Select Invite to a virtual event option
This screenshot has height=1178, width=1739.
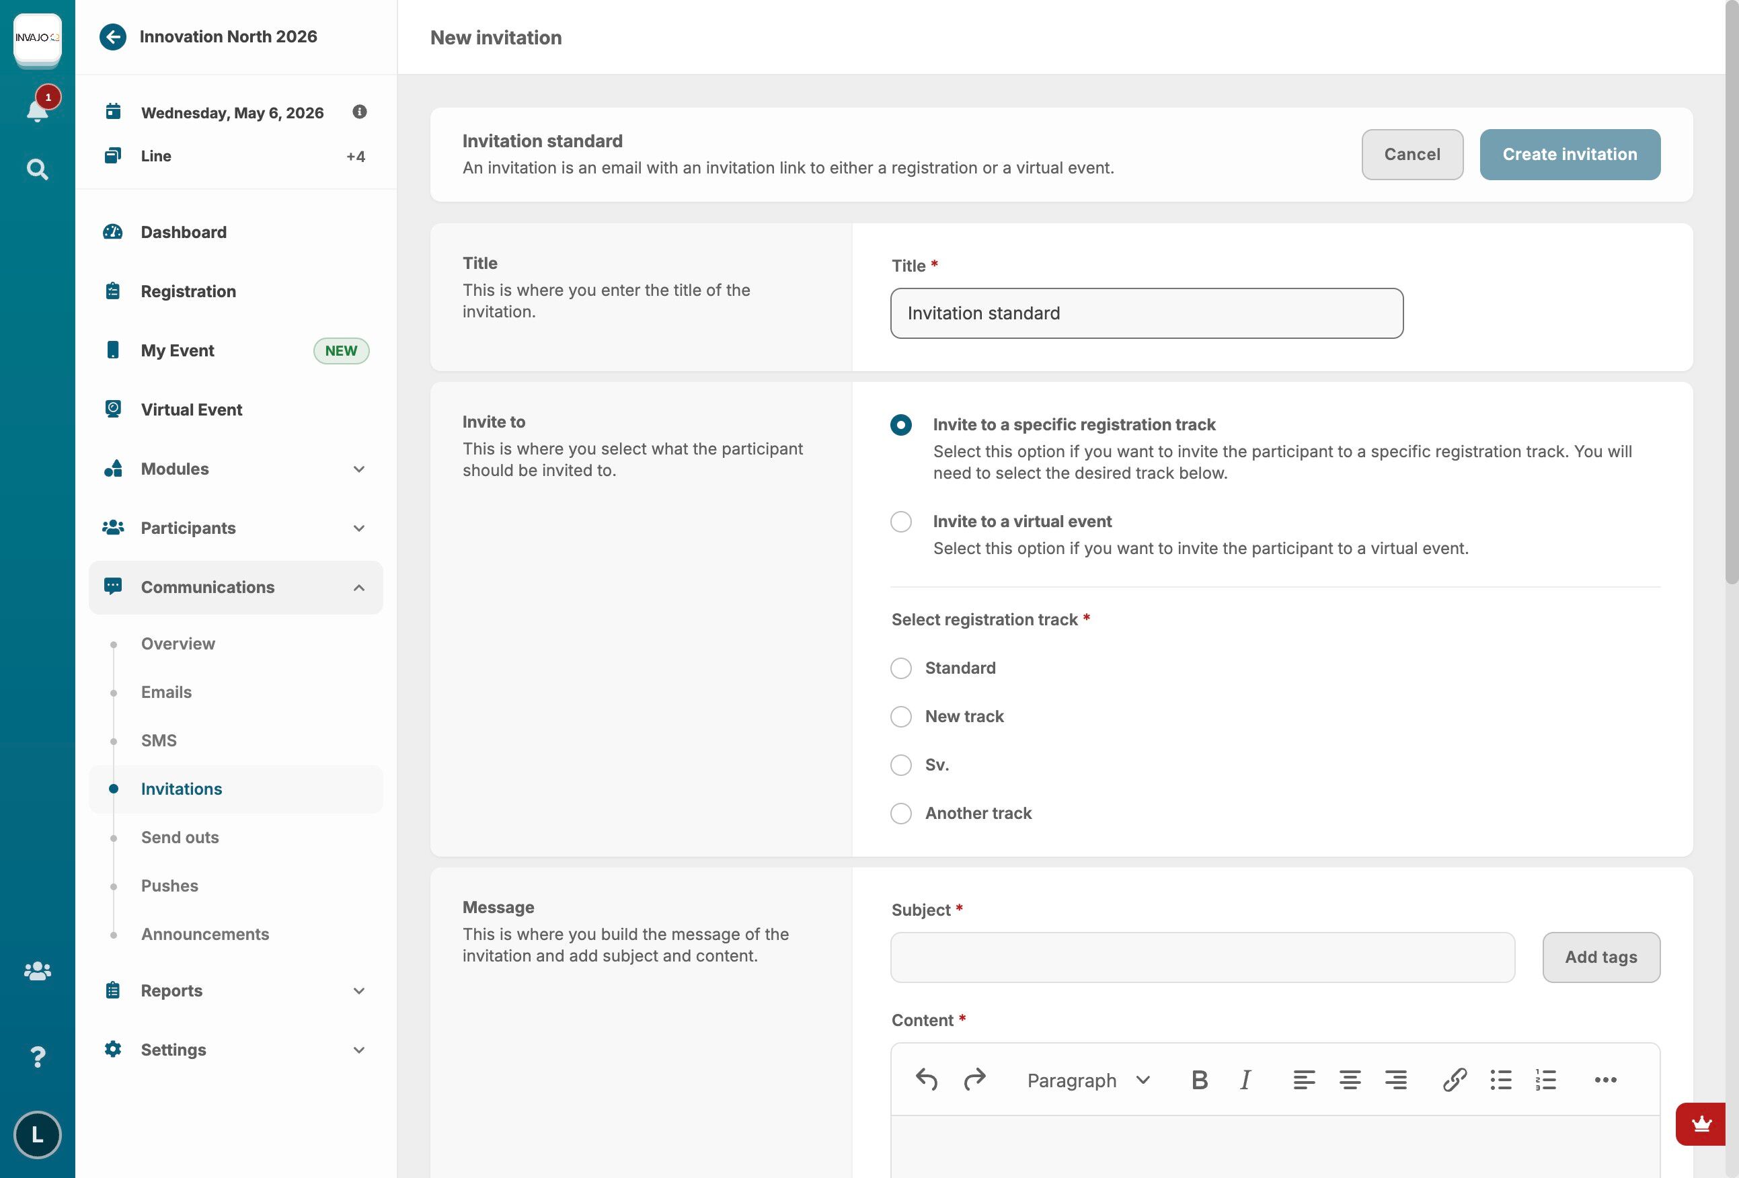tap(901, 522)
